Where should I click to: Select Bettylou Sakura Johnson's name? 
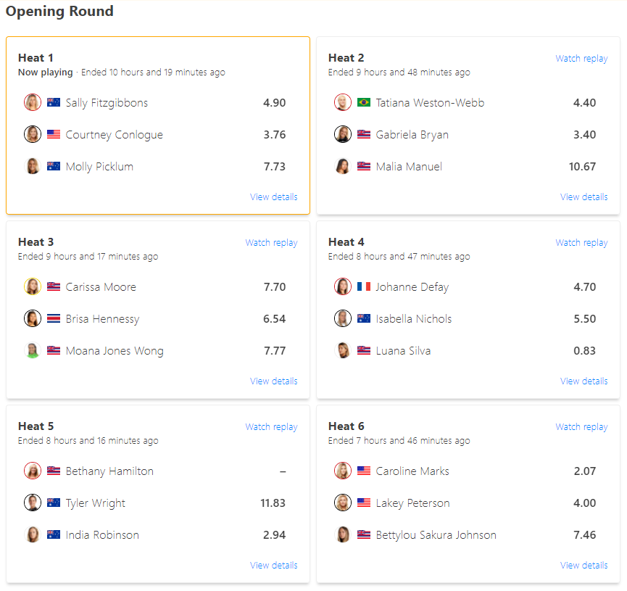tap(436, 534)
